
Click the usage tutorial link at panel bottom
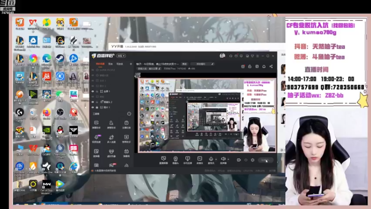(x=104, y=170)
